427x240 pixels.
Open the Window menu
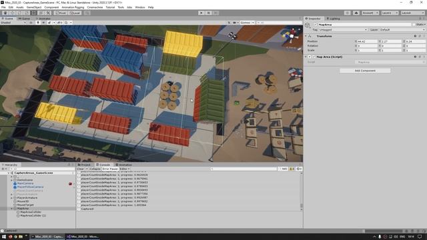139,7
